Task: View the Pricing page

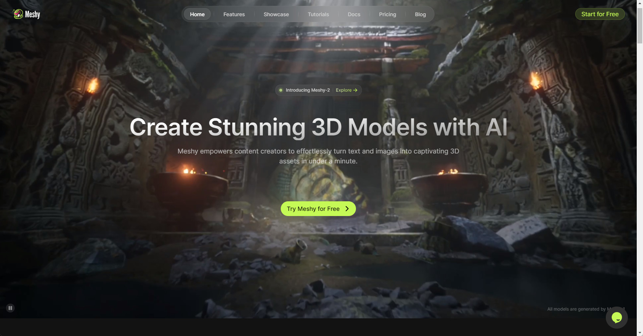Action: (388, 14)
